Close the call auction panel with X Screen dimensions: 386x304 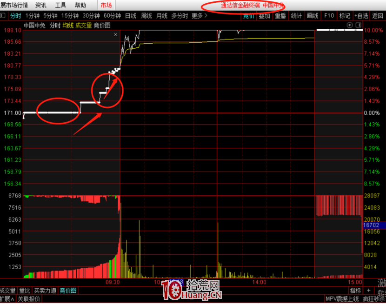click(x=116, y=34)
